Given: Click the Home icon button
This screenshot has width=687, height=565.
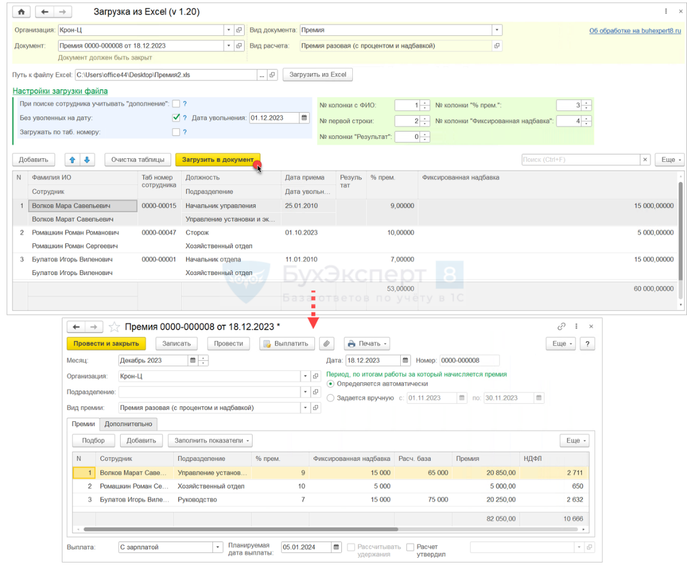Looking at the screenshot, I should click(21, 12).
